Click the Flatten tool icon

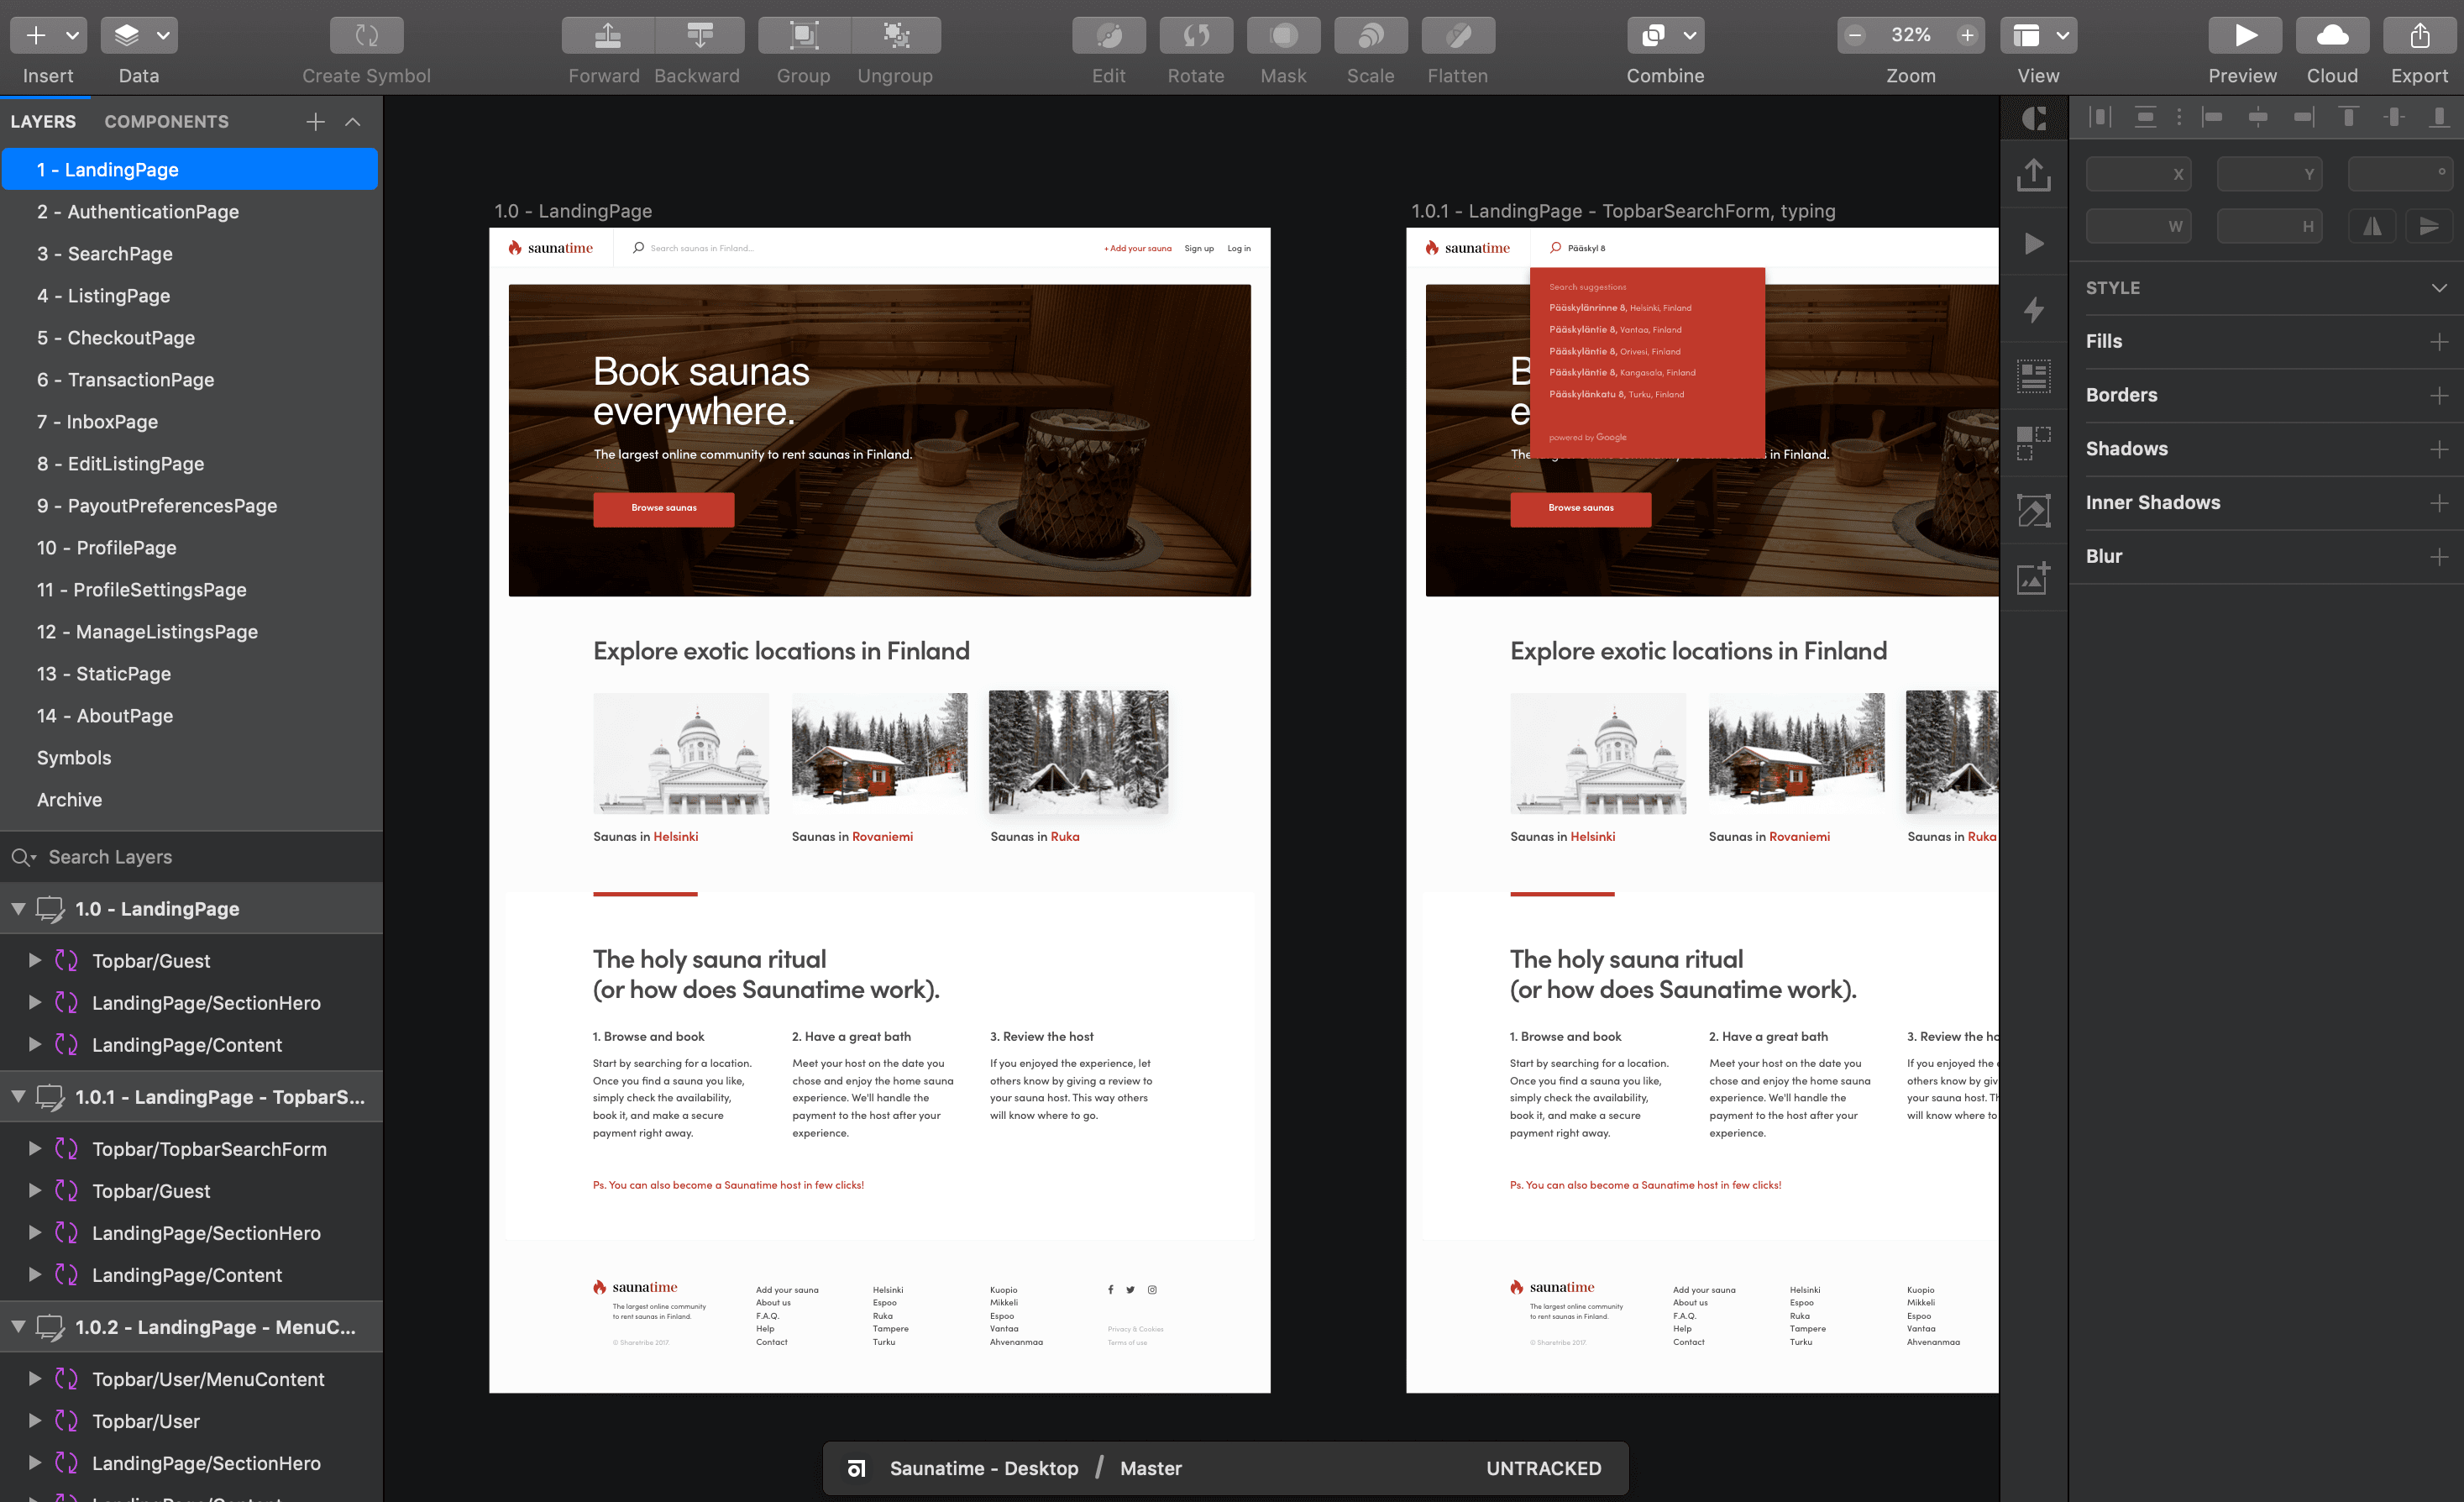point(1457,36)
